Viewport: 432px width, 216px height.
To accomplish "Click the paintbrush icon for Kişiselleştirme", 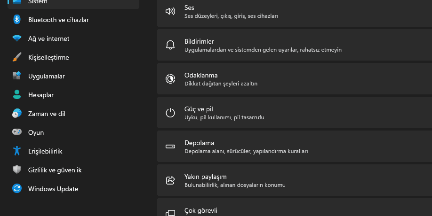I will (17, 57).
